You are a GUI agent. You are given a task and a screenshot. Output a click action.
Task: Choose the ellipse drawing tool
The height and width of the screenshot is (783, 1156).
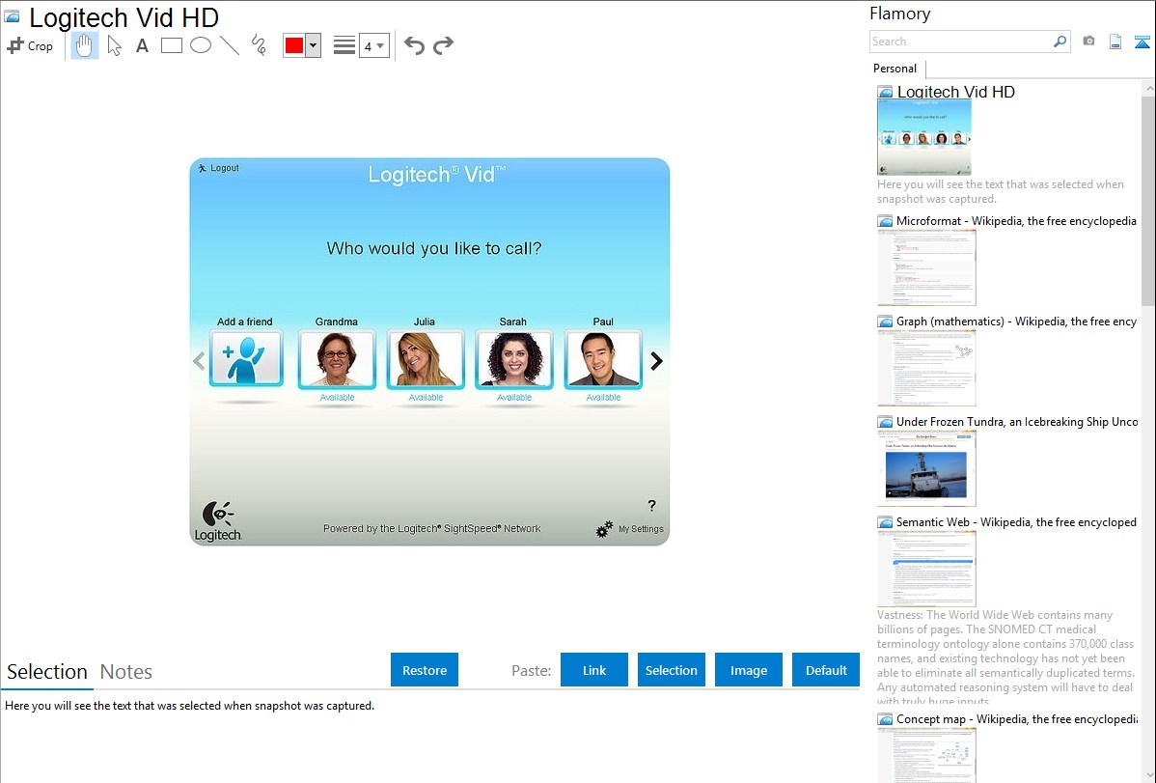tap(201, 45)
